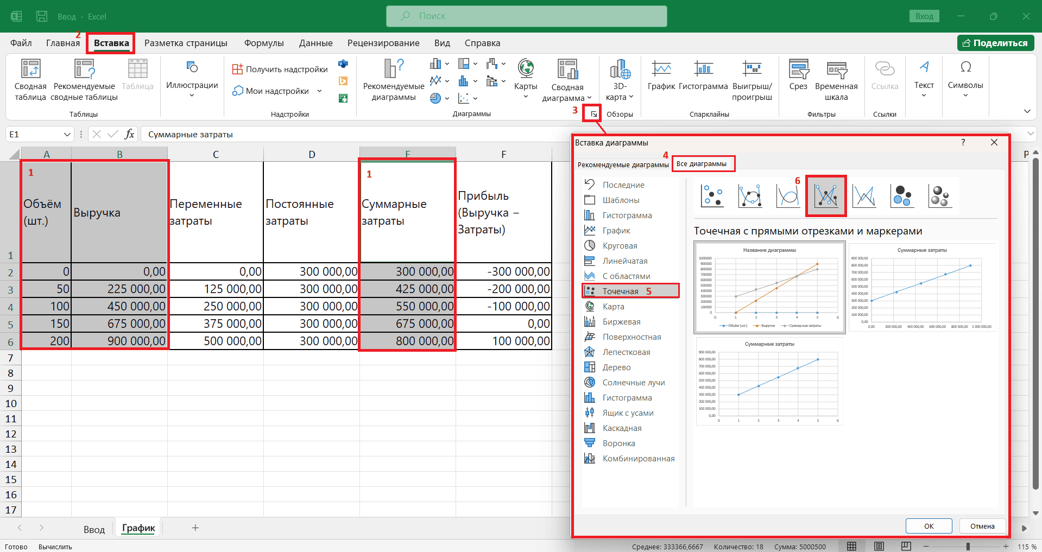The image size is (1042, 552).
Task: Pick scatter with straight lines subtype
Action: pyautogui.click(x=864, y=196)
